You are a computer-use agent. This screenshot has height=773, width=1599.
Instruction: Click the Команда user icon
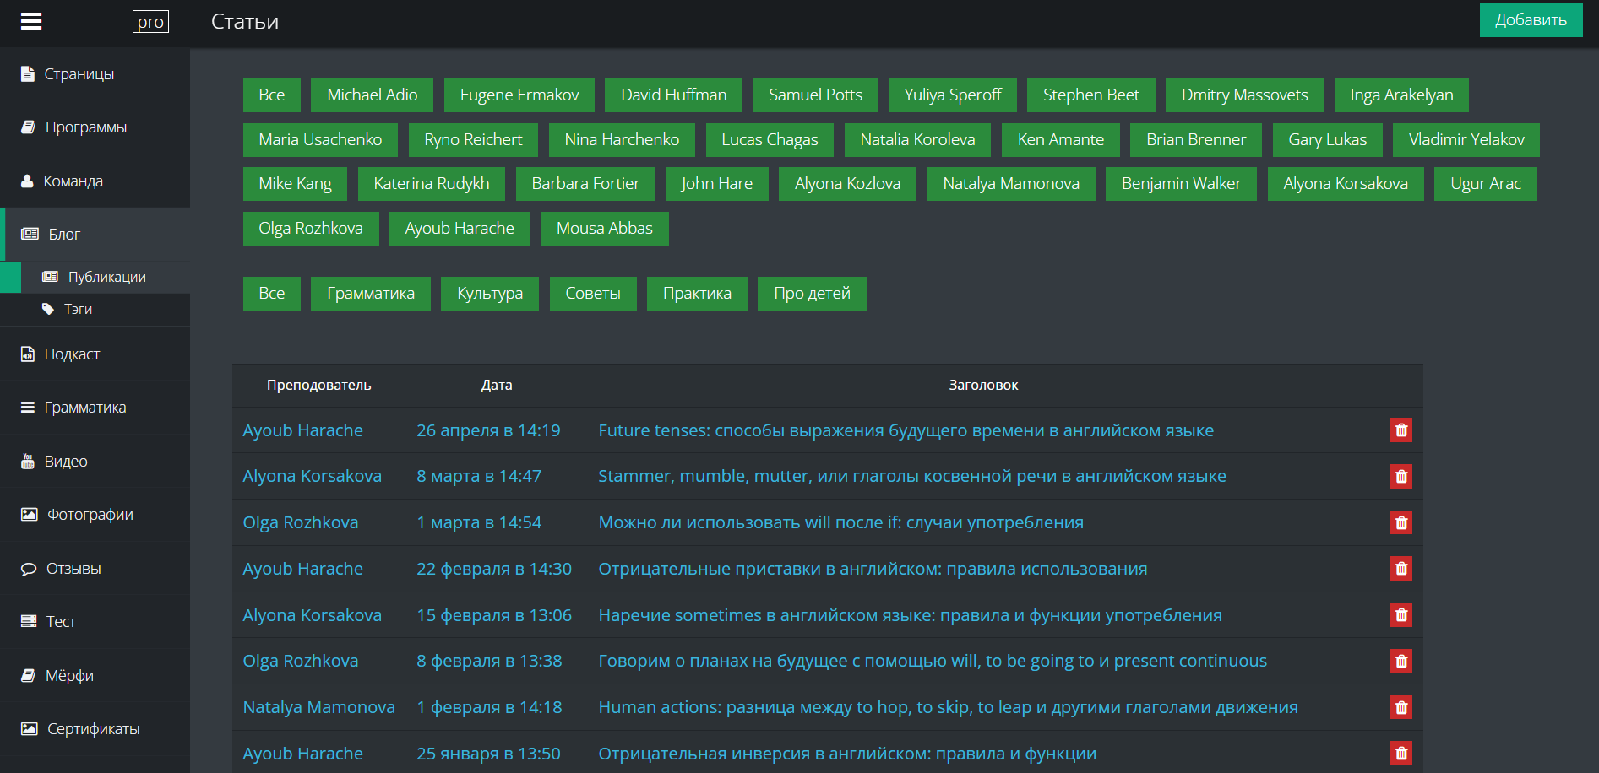27,181
